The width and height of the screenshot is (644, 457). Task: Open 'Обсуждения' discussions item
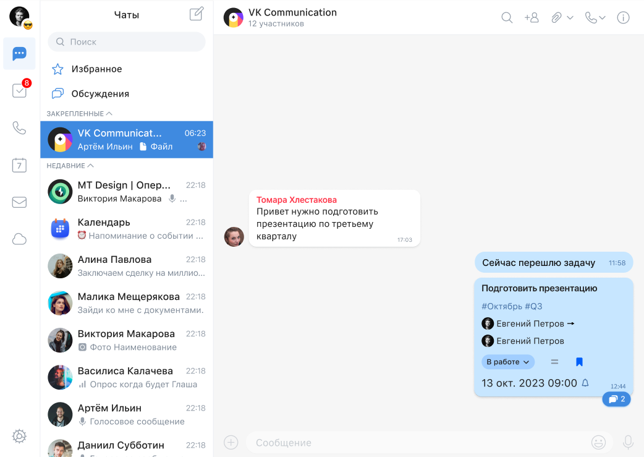pos(100,94)
